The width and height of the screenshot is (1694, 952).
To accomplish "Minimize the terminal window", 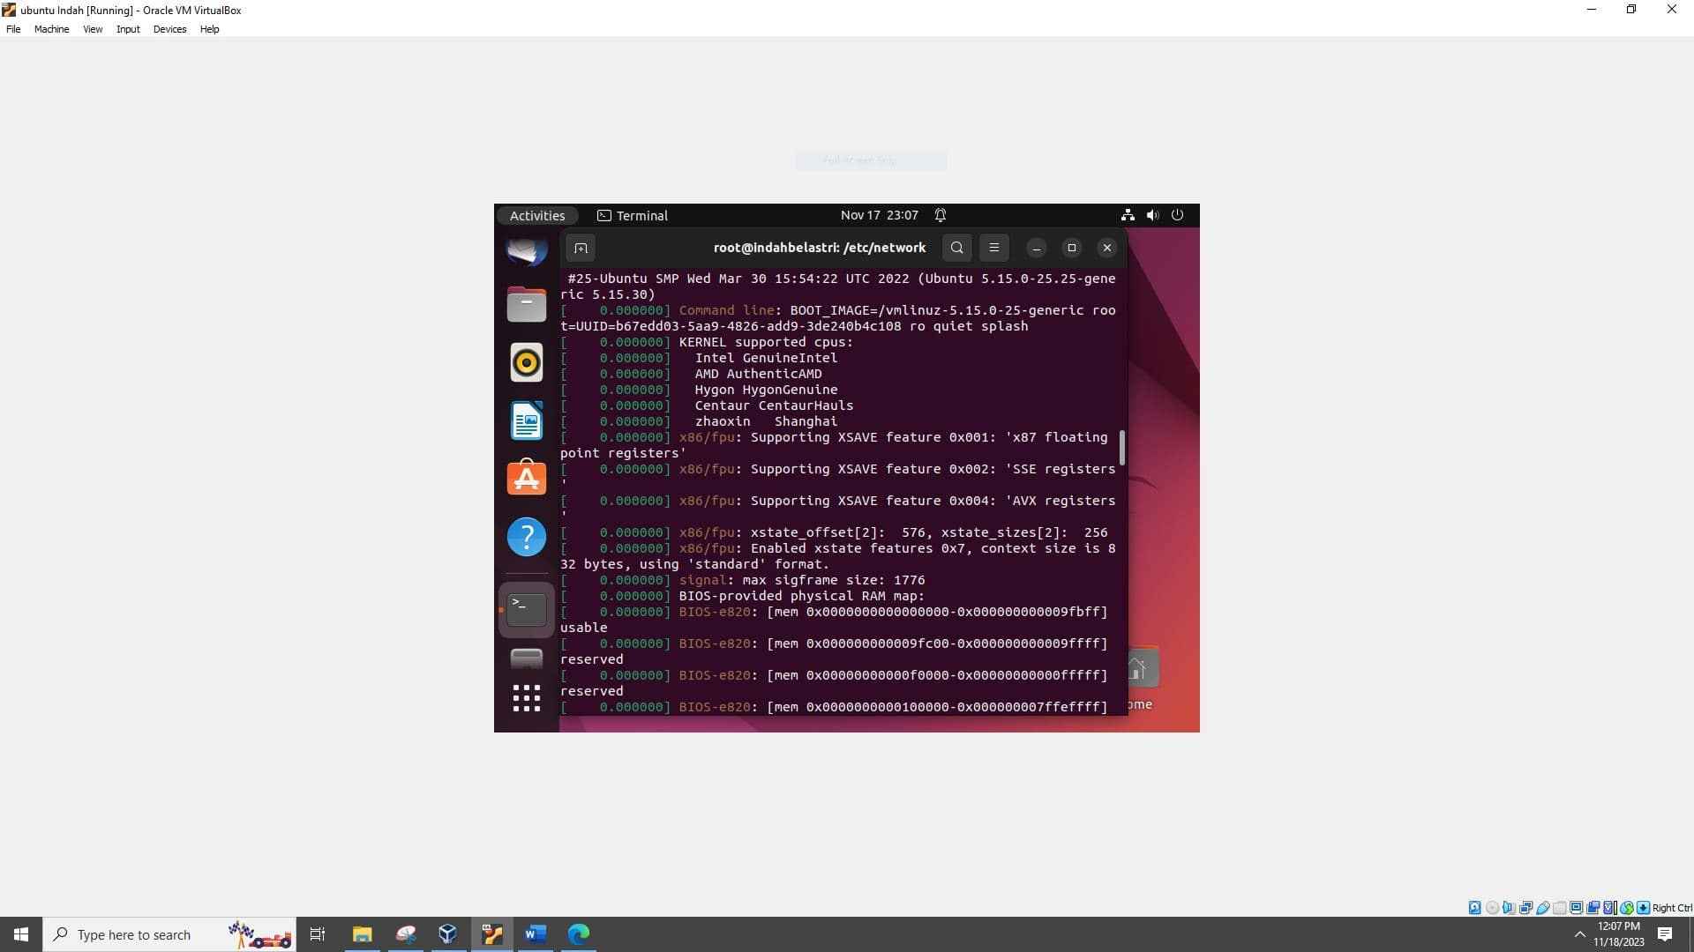I will [x=1037, y=248].
